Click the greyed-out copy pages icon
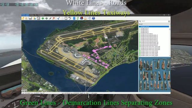Image resolution: width=192 pixels, height=108 pixels. [62, 18]
